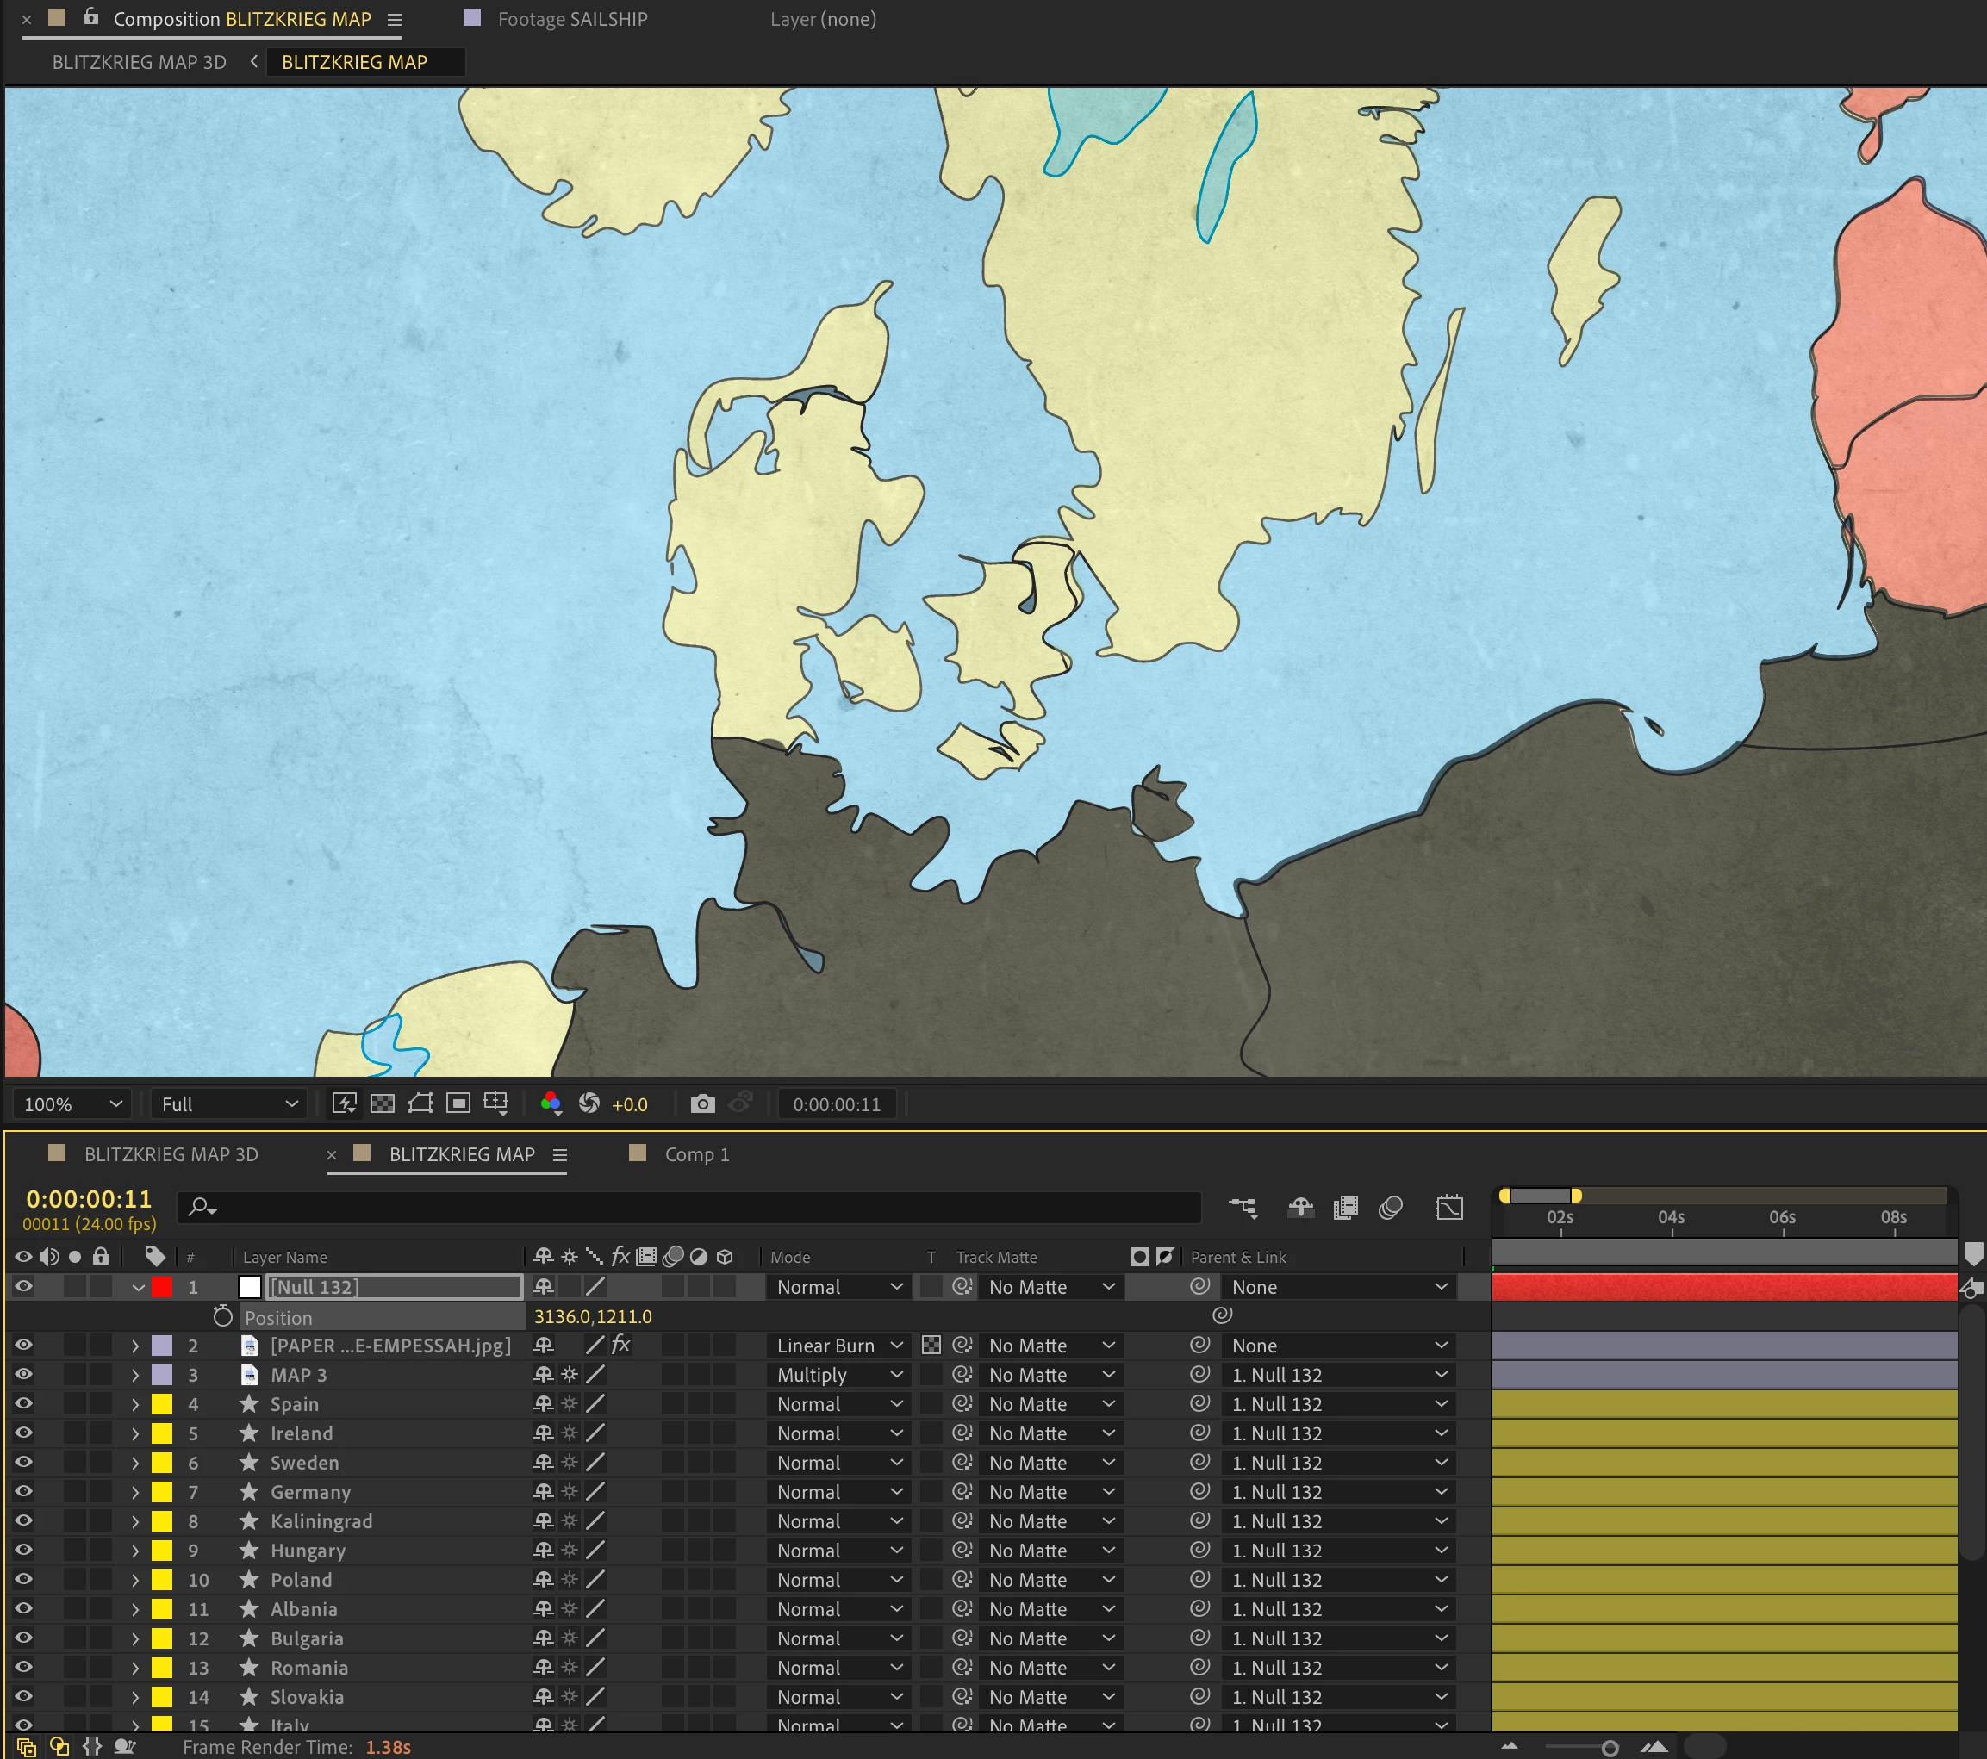
Task: Toggle hiding of shy layers
Action: click(x=1301, y=1207)
